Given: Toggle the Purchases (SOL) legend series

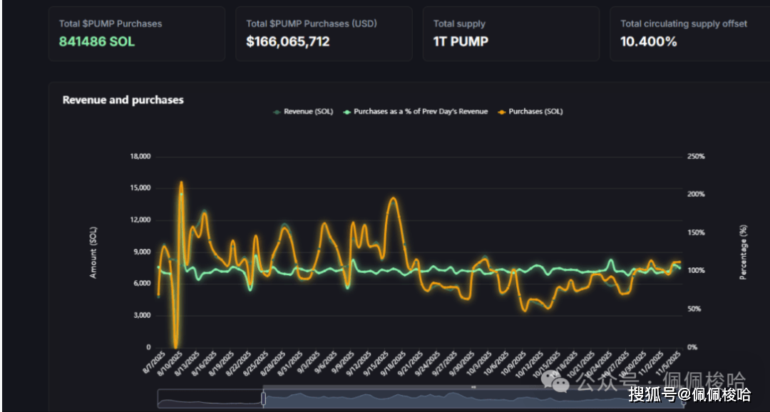Looking at the screenshot, I should click(x=535, y=112).
